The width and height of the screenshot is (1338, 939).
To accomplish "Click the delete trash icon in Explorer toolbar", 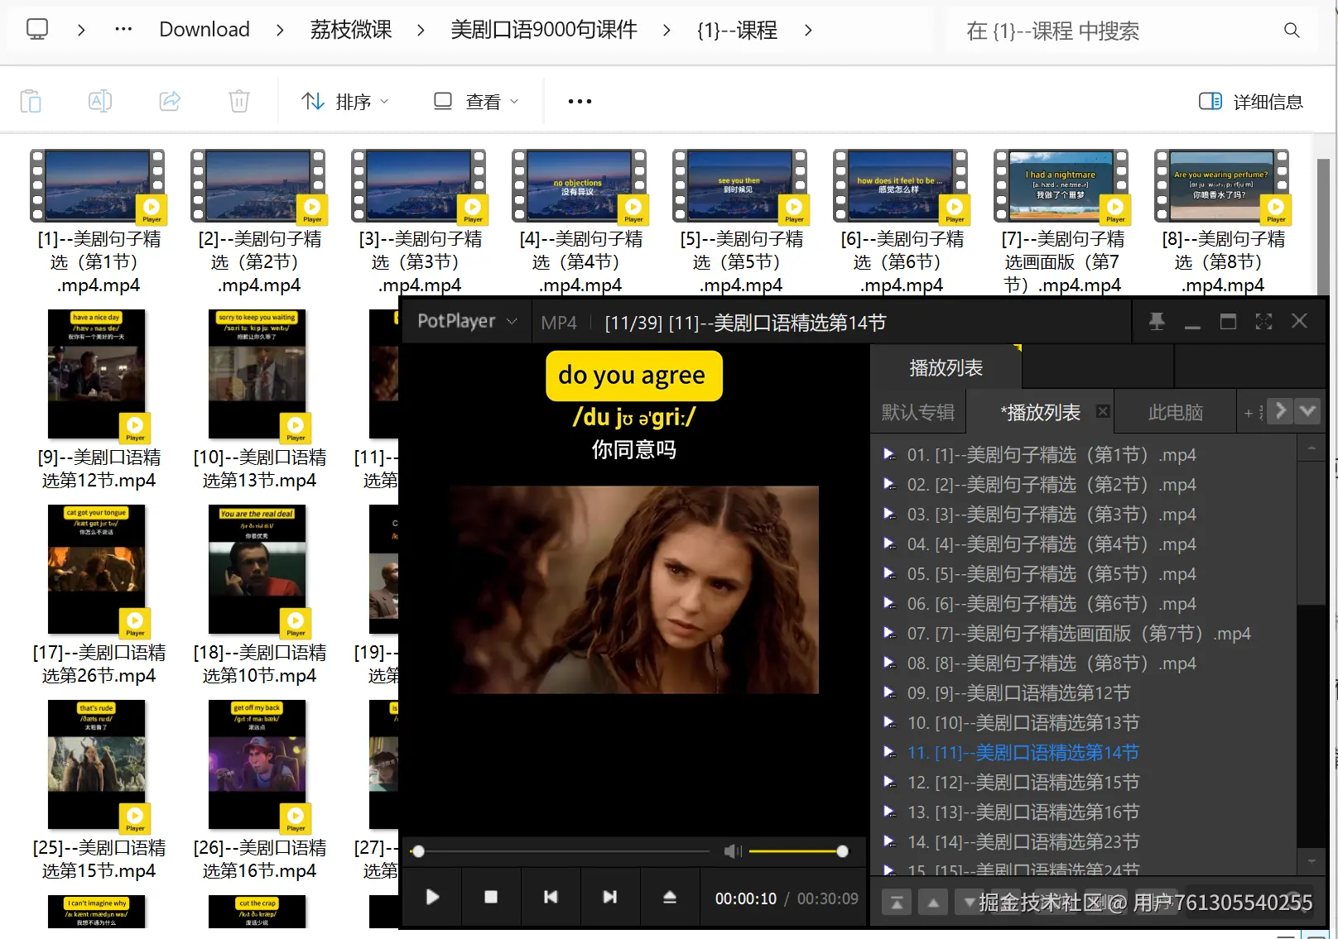I will point(239,101).
